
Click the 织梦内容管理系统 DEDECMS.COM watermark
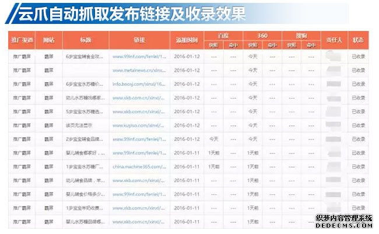[343, 221]
